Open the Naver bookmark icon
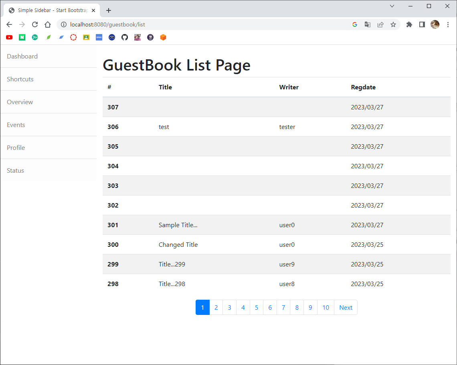 click(x=22, y=37)
